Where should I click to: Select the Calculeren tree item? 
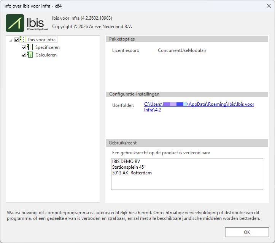pyautogui.click(x=46, y=55)
